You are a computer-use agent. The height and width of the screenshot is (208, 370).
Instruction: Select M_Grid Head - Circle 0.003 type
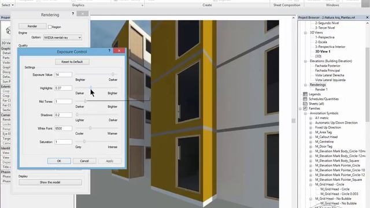(x=339, y=194)
